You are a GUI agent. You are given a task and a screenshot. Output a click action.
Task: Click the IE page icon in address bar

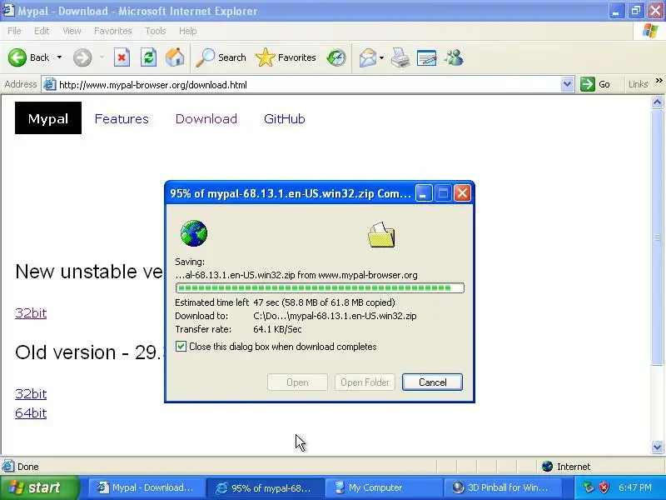50,85
